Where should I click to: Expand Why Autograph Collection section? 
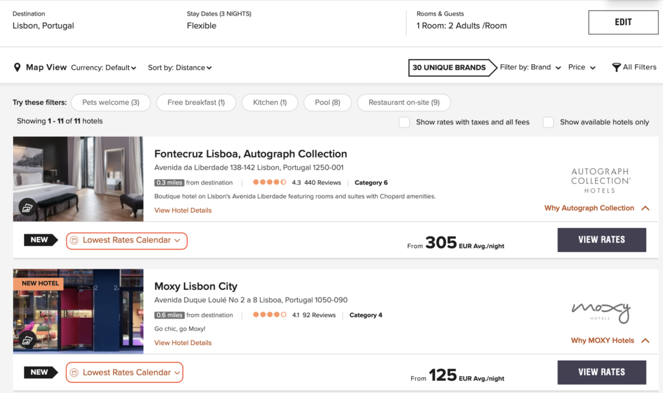pyautogui.click(x=596, y=208)
